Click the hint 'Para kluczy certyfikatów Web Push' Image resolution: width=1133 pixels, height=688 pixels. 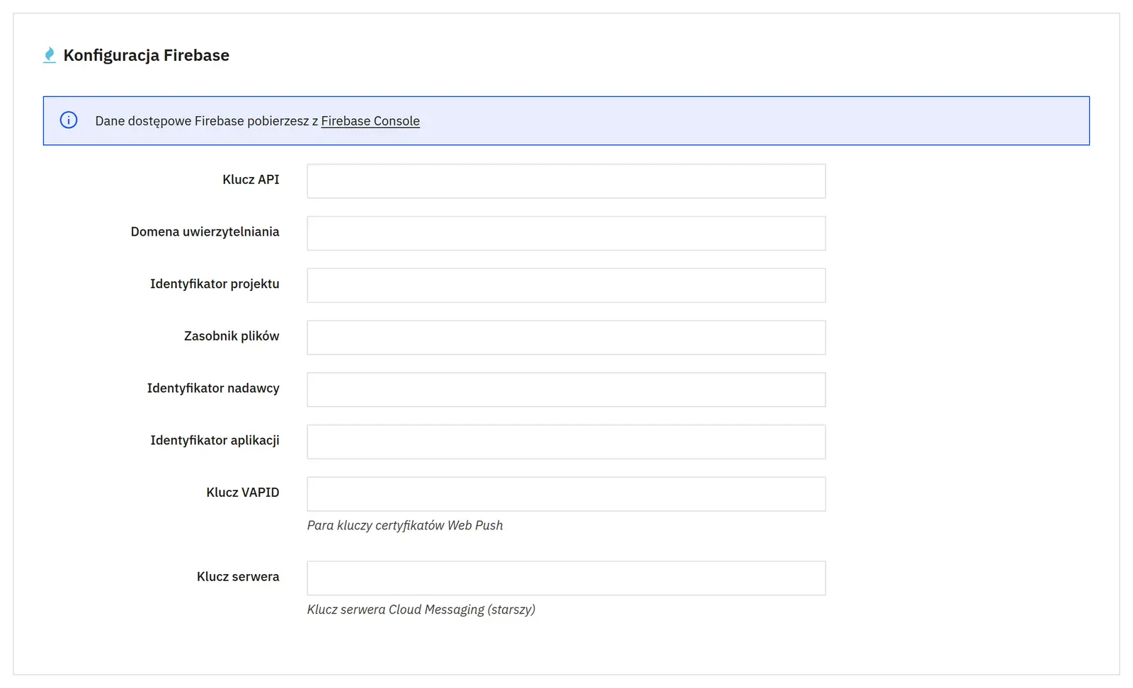(x=405, y=525)
